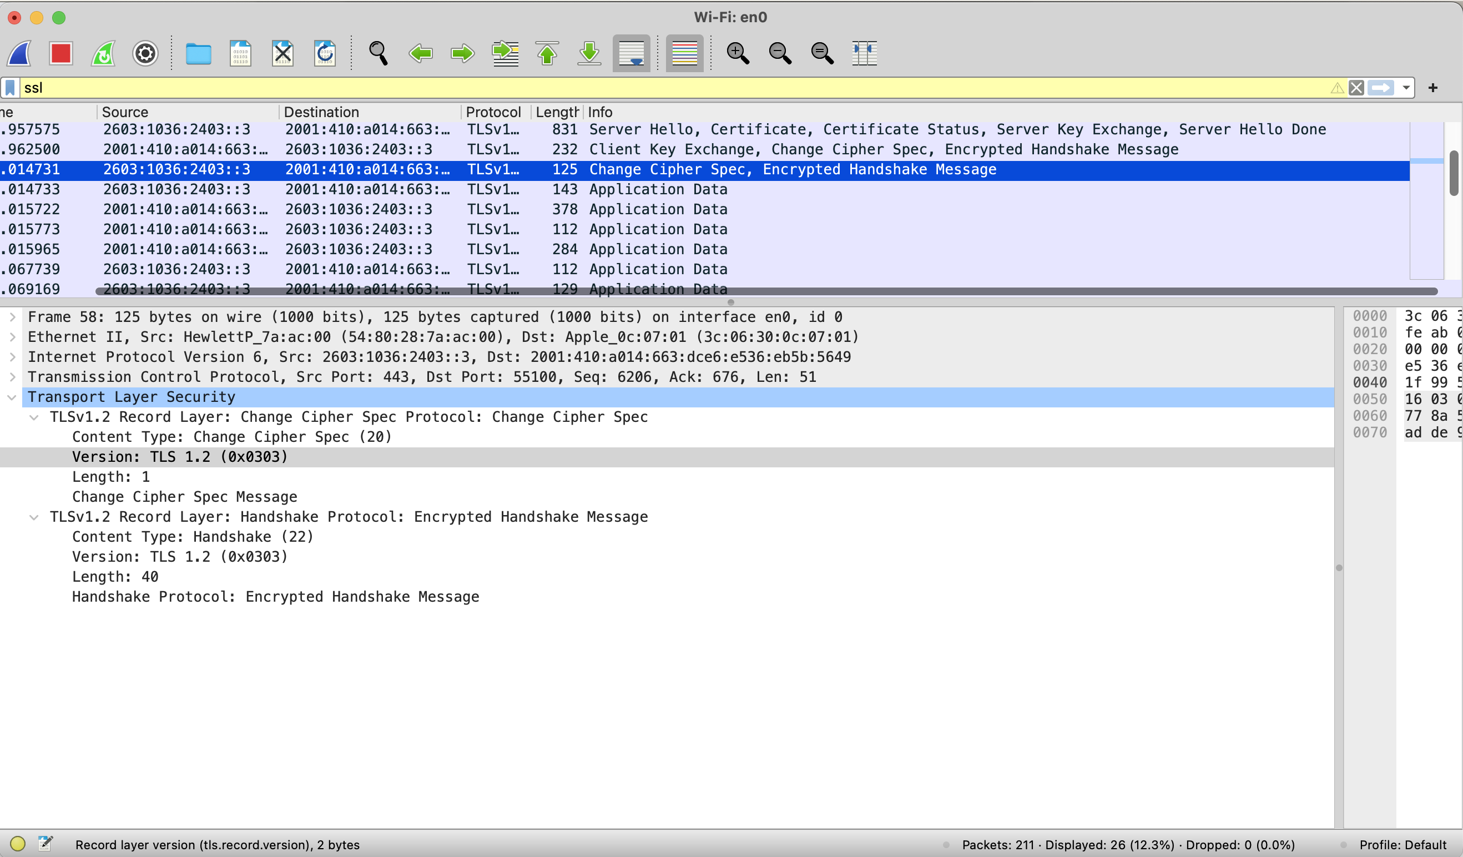The image size is (1463, 857).
Task: Sort by the Protocol column header
Action: pyautogui.click(x=493, y=112)
